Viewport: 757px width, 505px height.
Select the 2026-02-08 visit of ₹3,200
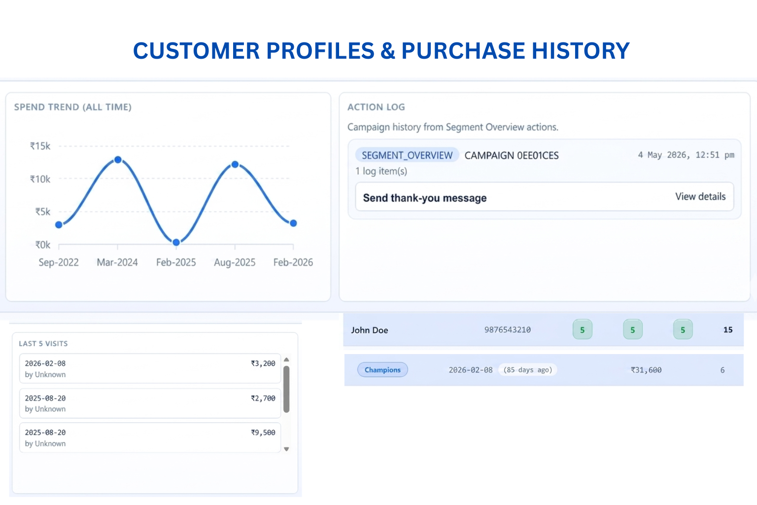150,368
